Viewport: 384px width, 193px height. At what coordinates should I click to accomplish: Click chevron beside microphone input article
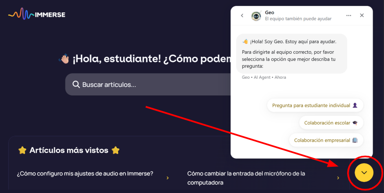(x=338, y=178)
